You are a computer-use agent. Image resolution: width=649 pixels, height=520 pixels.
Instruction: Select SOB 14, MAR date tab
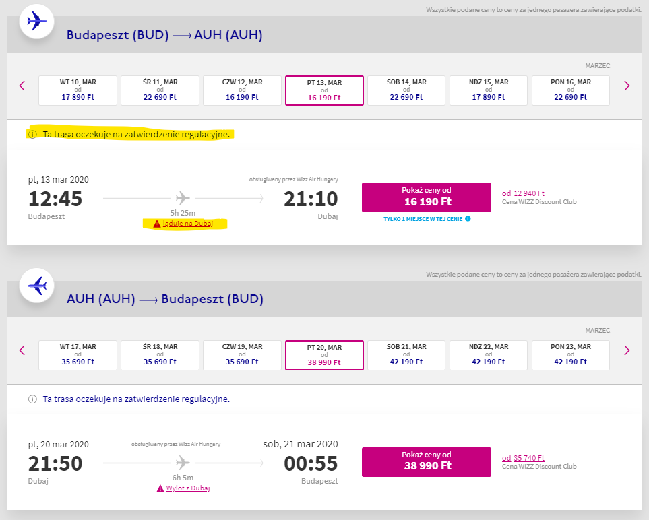click(x=406, y=90)
